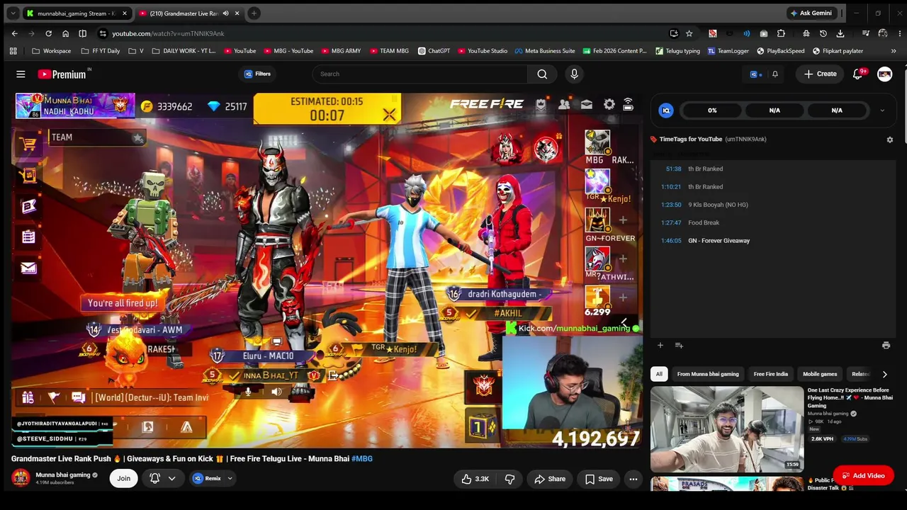907x510 pixels.
Task: Click the red Add Video button
Action: 863,476
